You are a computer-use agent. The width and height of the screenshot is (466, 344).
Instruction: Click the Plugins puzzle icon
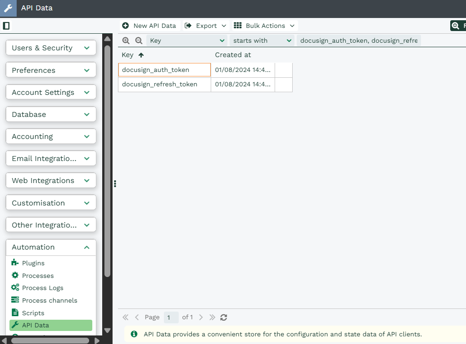pyautogui.click(x=15, y=263)
